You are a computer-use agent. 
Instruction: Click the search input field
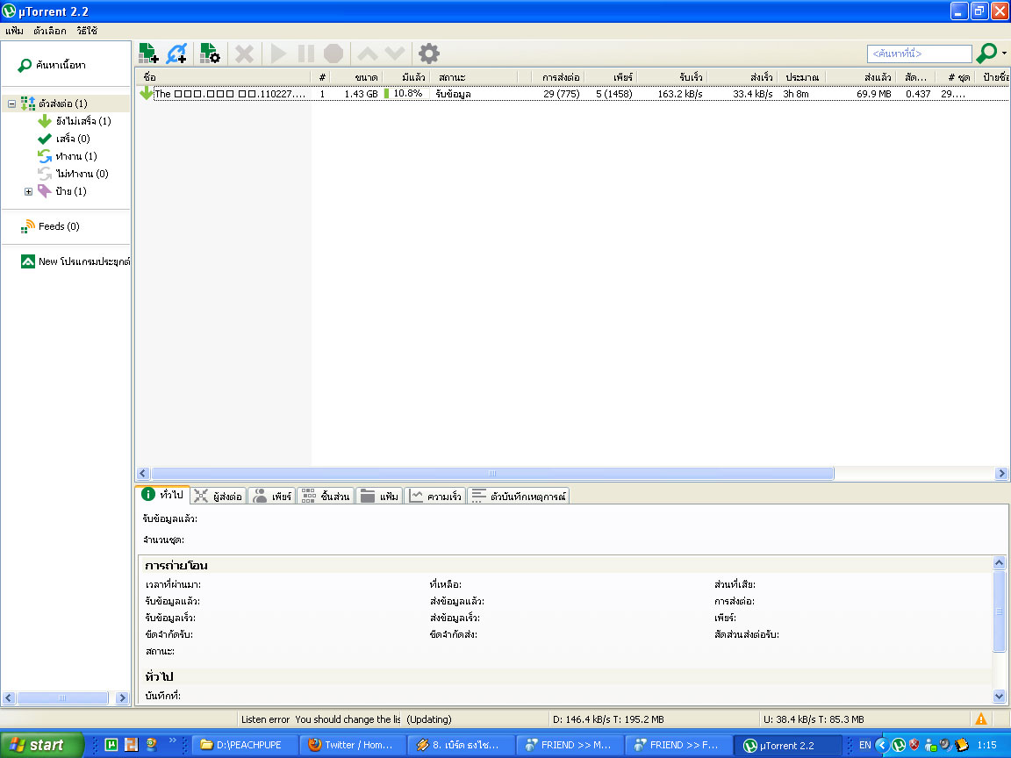(919, 54)
